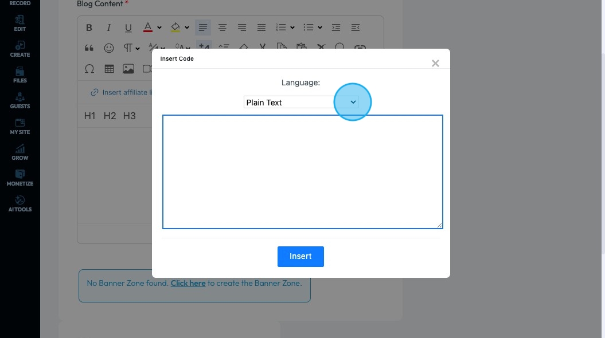This screenshot has width=605, height=338.
Task: Open the numbered list style dropdown
Action: 292,27
